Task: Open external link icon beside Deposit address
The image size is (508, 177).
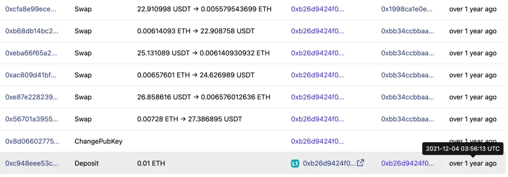Action: 360,163
